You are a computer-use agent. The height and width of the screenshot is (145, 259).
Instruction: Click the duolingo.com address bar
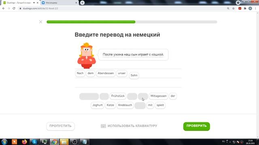tap(122, 8)
